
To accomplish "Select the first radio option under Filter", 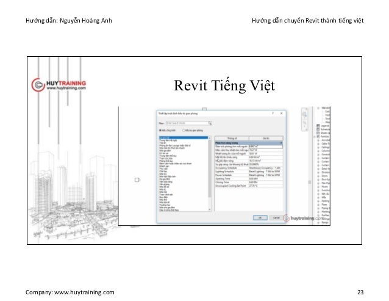I will tap(160, 130).
